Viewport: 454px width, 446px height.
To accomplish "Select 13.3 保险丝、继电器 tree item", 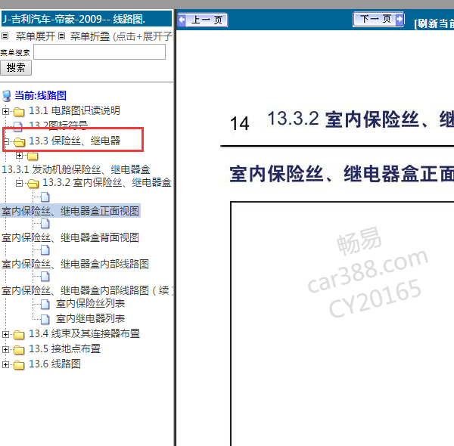I will pyautogui.click(x=75, y=141).
